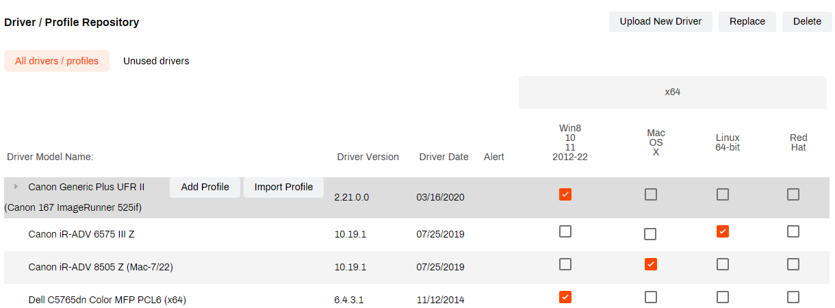Click the Red Hat column header
835x308 pixels.
coord(798,142)
